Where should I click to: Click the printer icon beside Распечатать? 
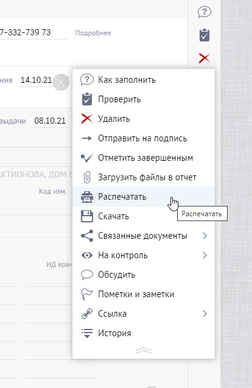coord(87,197)
